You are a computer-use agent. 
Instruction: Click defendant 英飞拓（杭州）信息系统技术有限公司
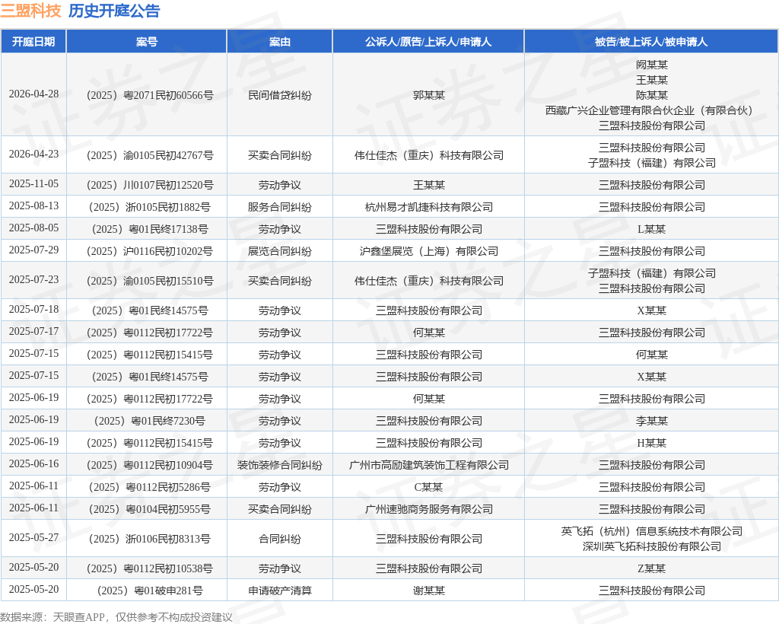click(x=651, y=531)
